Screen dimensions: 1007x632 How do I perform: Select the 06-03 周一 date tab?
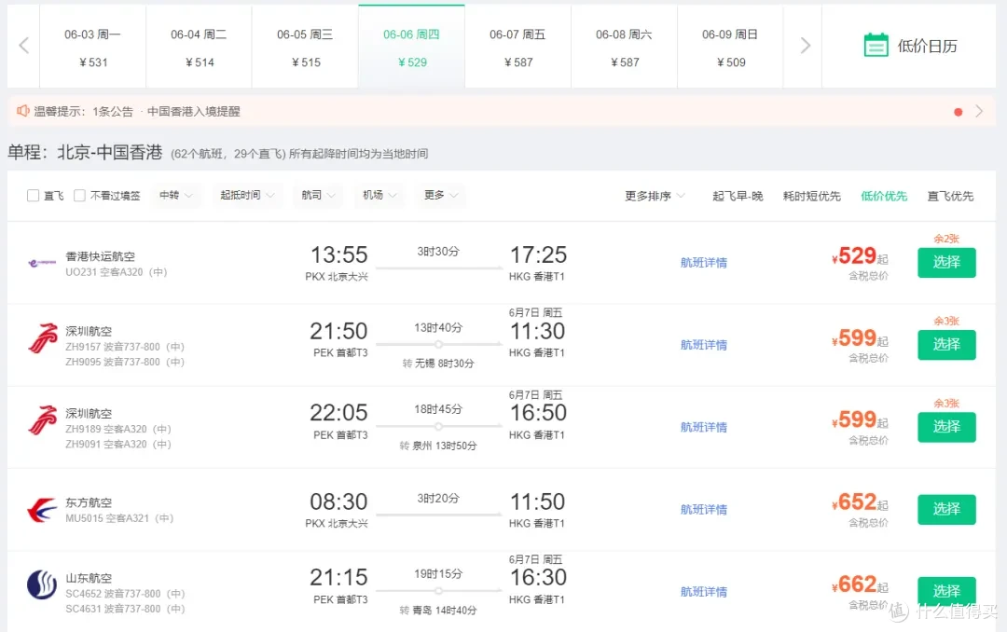click(x=92, y=47)
